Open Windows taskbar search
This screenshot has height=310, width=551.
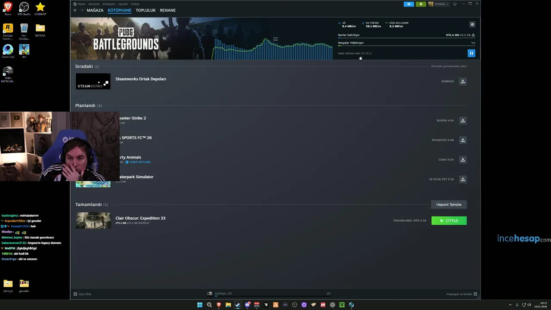(209, 305)
